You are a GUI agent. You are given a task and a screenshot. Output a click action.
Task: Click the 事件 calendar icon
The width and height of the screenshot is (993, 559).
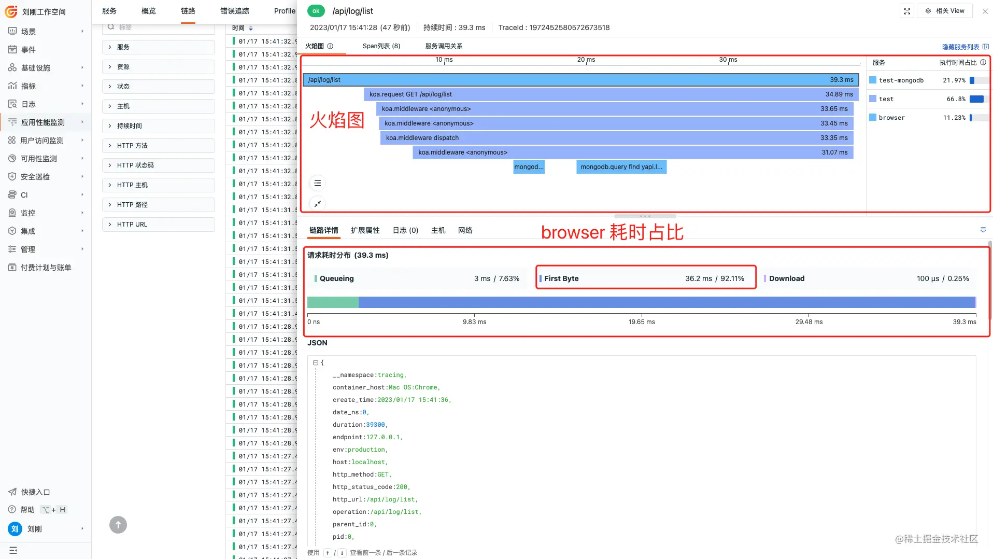pos(12,50)
